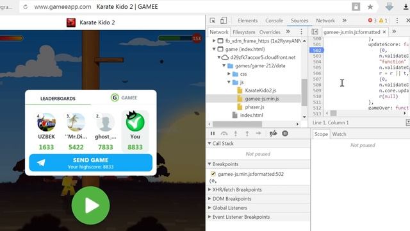Image resolution: width=410 pixels, height=231 pixels.
Task: Click UZBEK player avatar
Action: click(46, 123)
